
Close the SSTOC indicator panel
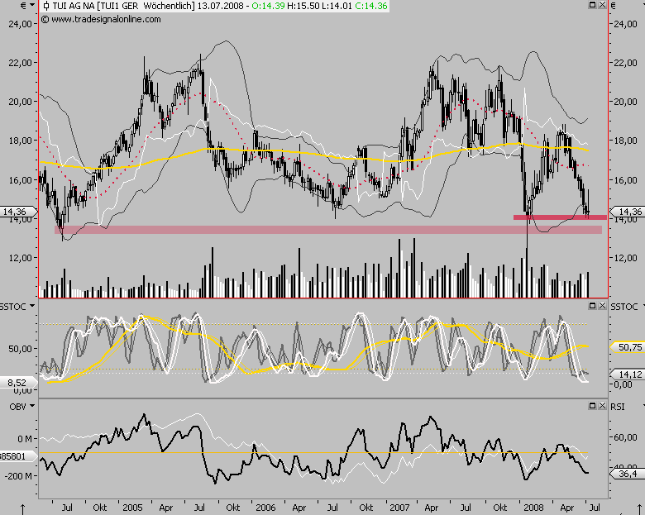(602, 306)
